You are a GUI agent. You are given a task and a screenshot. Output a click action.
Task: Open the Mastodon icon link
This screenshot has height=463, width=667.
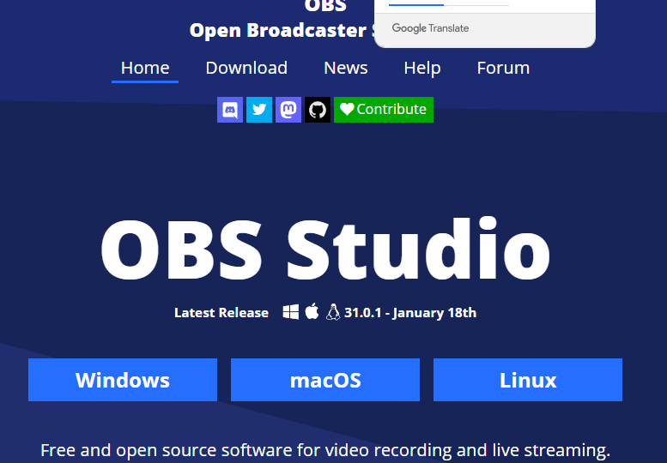tap(288, 110)
